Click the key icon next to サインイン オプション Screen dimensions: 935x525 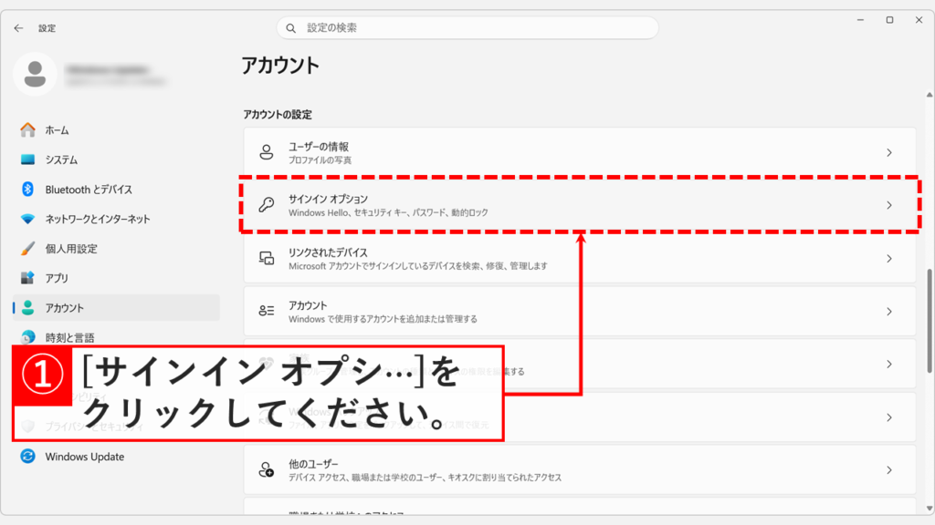[x=266, y=206]
